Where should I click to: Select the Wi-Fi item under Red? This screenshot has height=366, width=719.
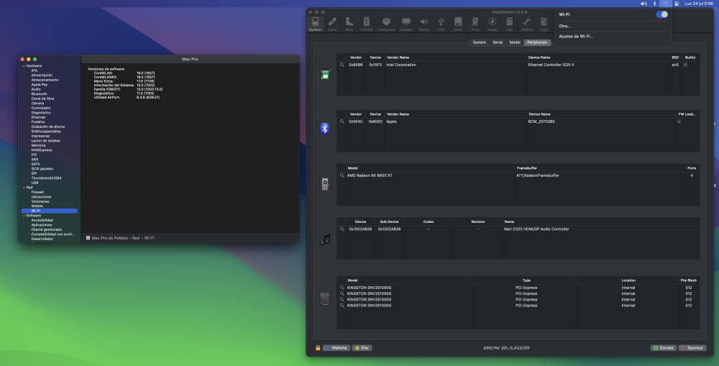49,211
